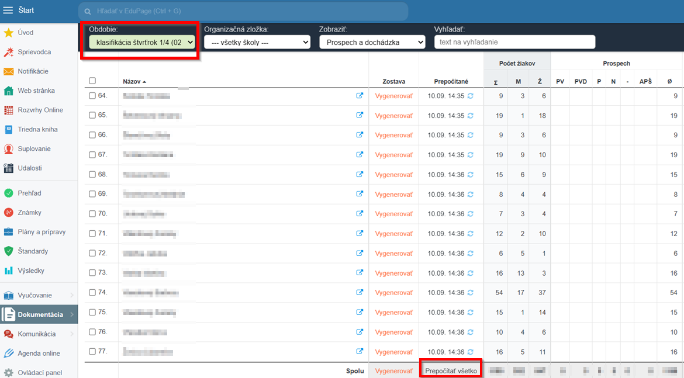Click Vygenerovať link in row 68
The image size is (684, 378).
point(393,175)
